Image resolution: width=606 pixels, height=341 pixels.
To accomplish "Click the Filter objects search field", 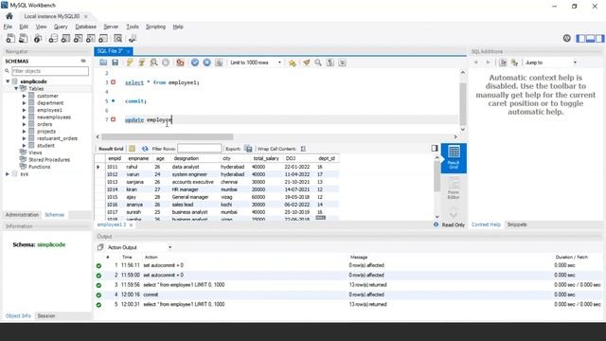I will (50, 71).
